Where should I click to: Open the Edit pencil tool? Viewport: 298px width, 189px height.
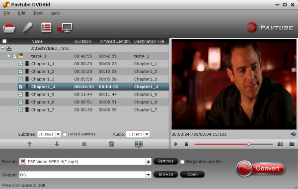click(x=27, y=27)
